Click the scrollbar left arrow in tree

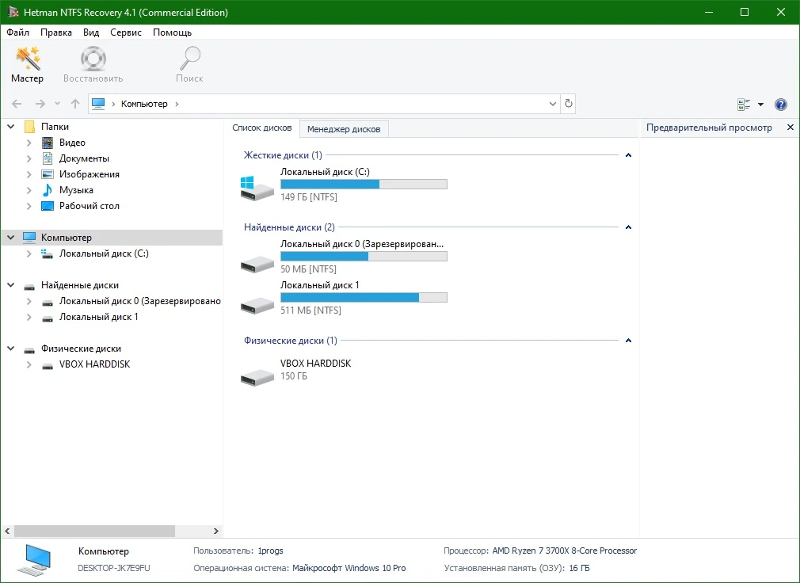(x=7, y=531)
